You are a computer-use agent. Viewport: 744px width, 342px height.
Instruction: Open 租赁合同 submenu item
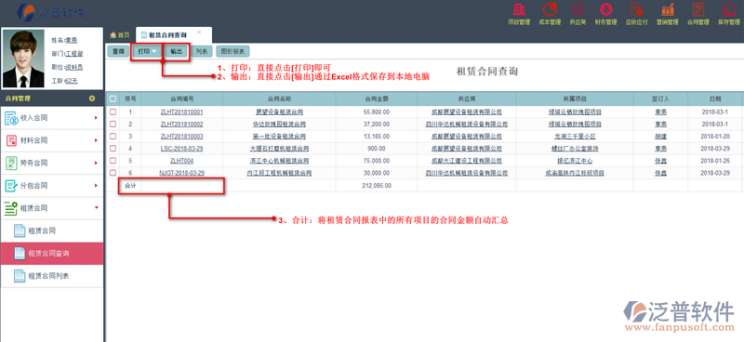(x=52, y=231)
